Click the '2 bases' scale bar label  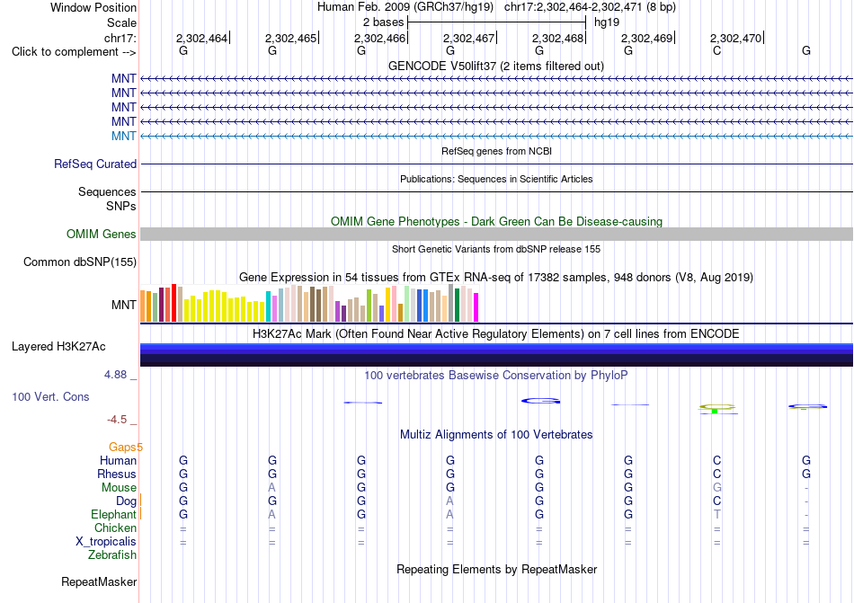(384, 22)
